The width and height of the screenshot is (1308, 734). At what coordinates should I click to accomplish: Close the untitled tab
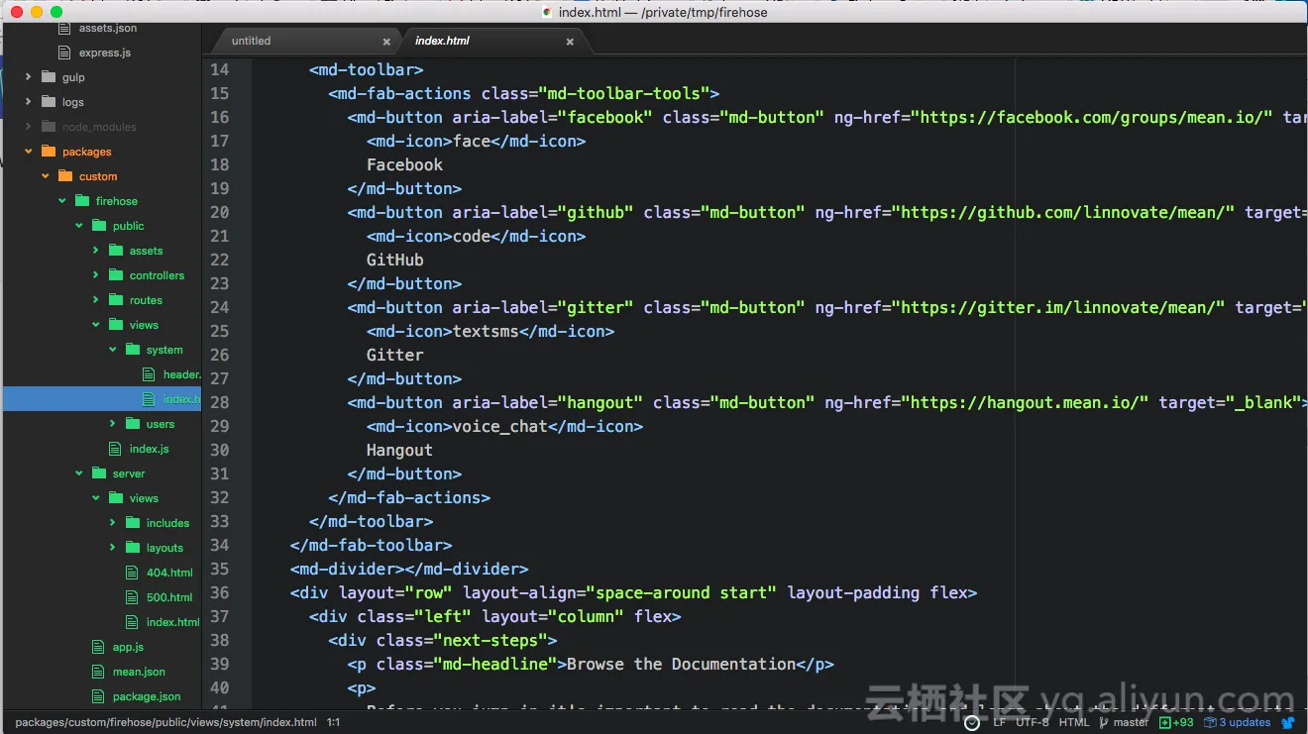(386, 42)
